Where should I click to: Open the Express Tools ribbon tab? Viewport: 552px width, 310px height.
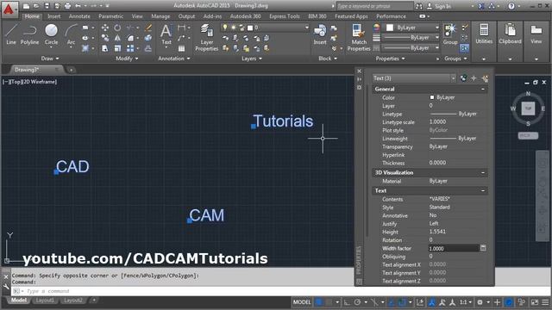click(x=284, y=16)
